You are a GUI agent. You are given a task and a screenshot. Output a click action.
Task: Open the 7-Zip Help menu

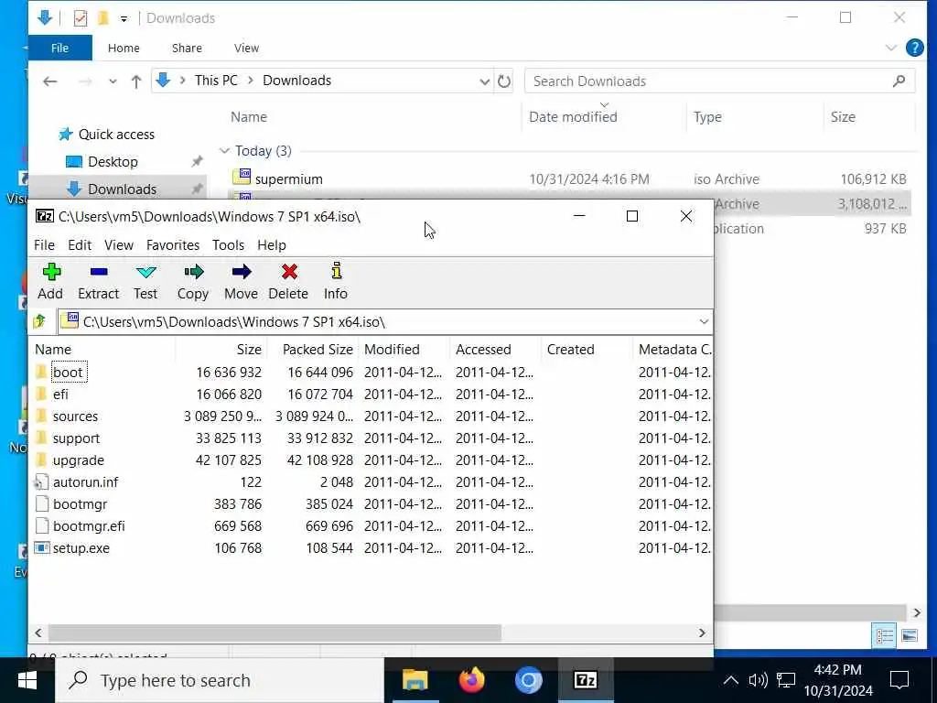click(x=272, y=245)
